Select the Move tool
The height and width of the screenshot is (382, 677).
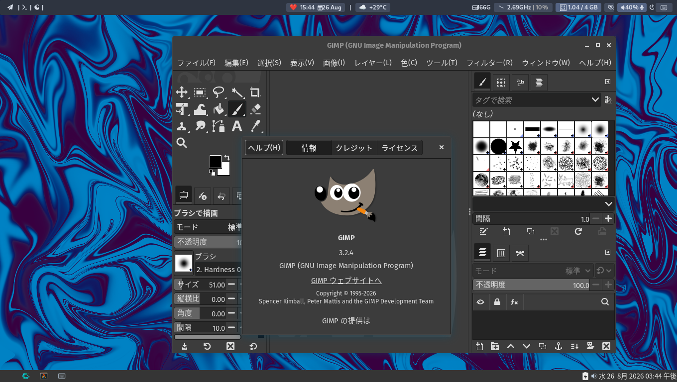182,92
